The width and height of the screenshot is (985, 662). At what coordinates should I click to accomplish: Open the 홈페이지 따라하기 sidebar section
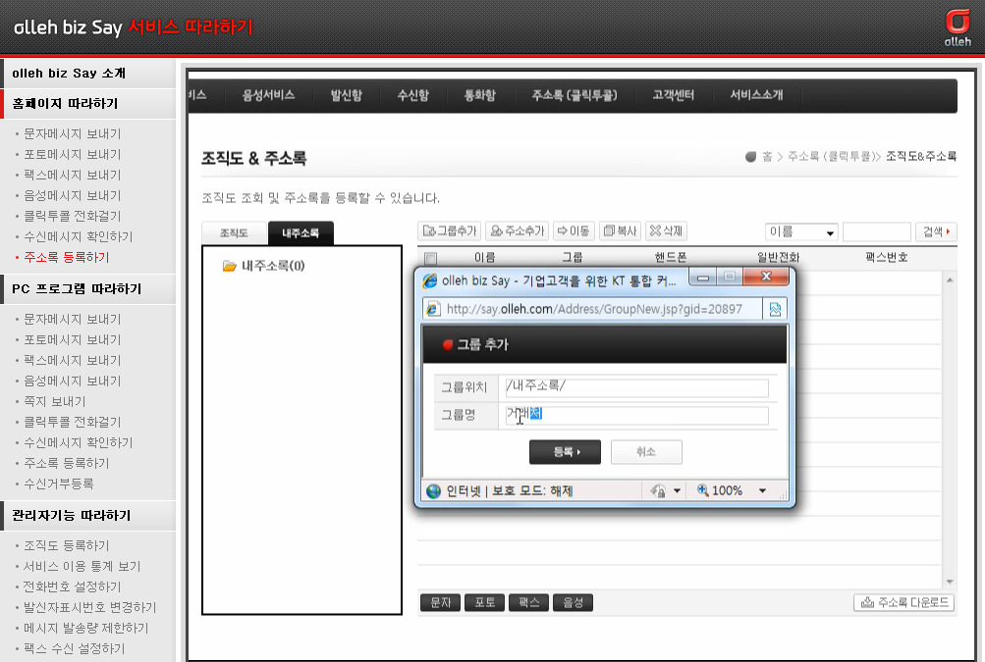click(x=88, y=104)
